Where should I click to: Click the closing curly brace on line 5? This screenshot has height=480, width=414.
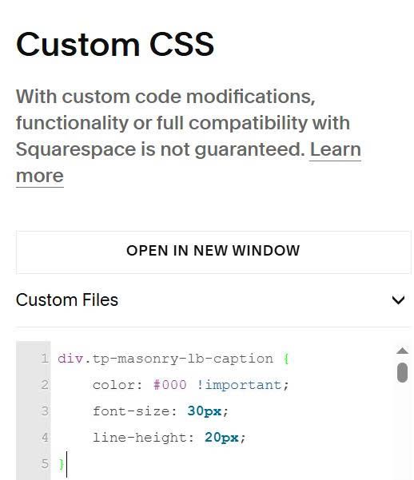pyautogui.click(x=61, y=464)
